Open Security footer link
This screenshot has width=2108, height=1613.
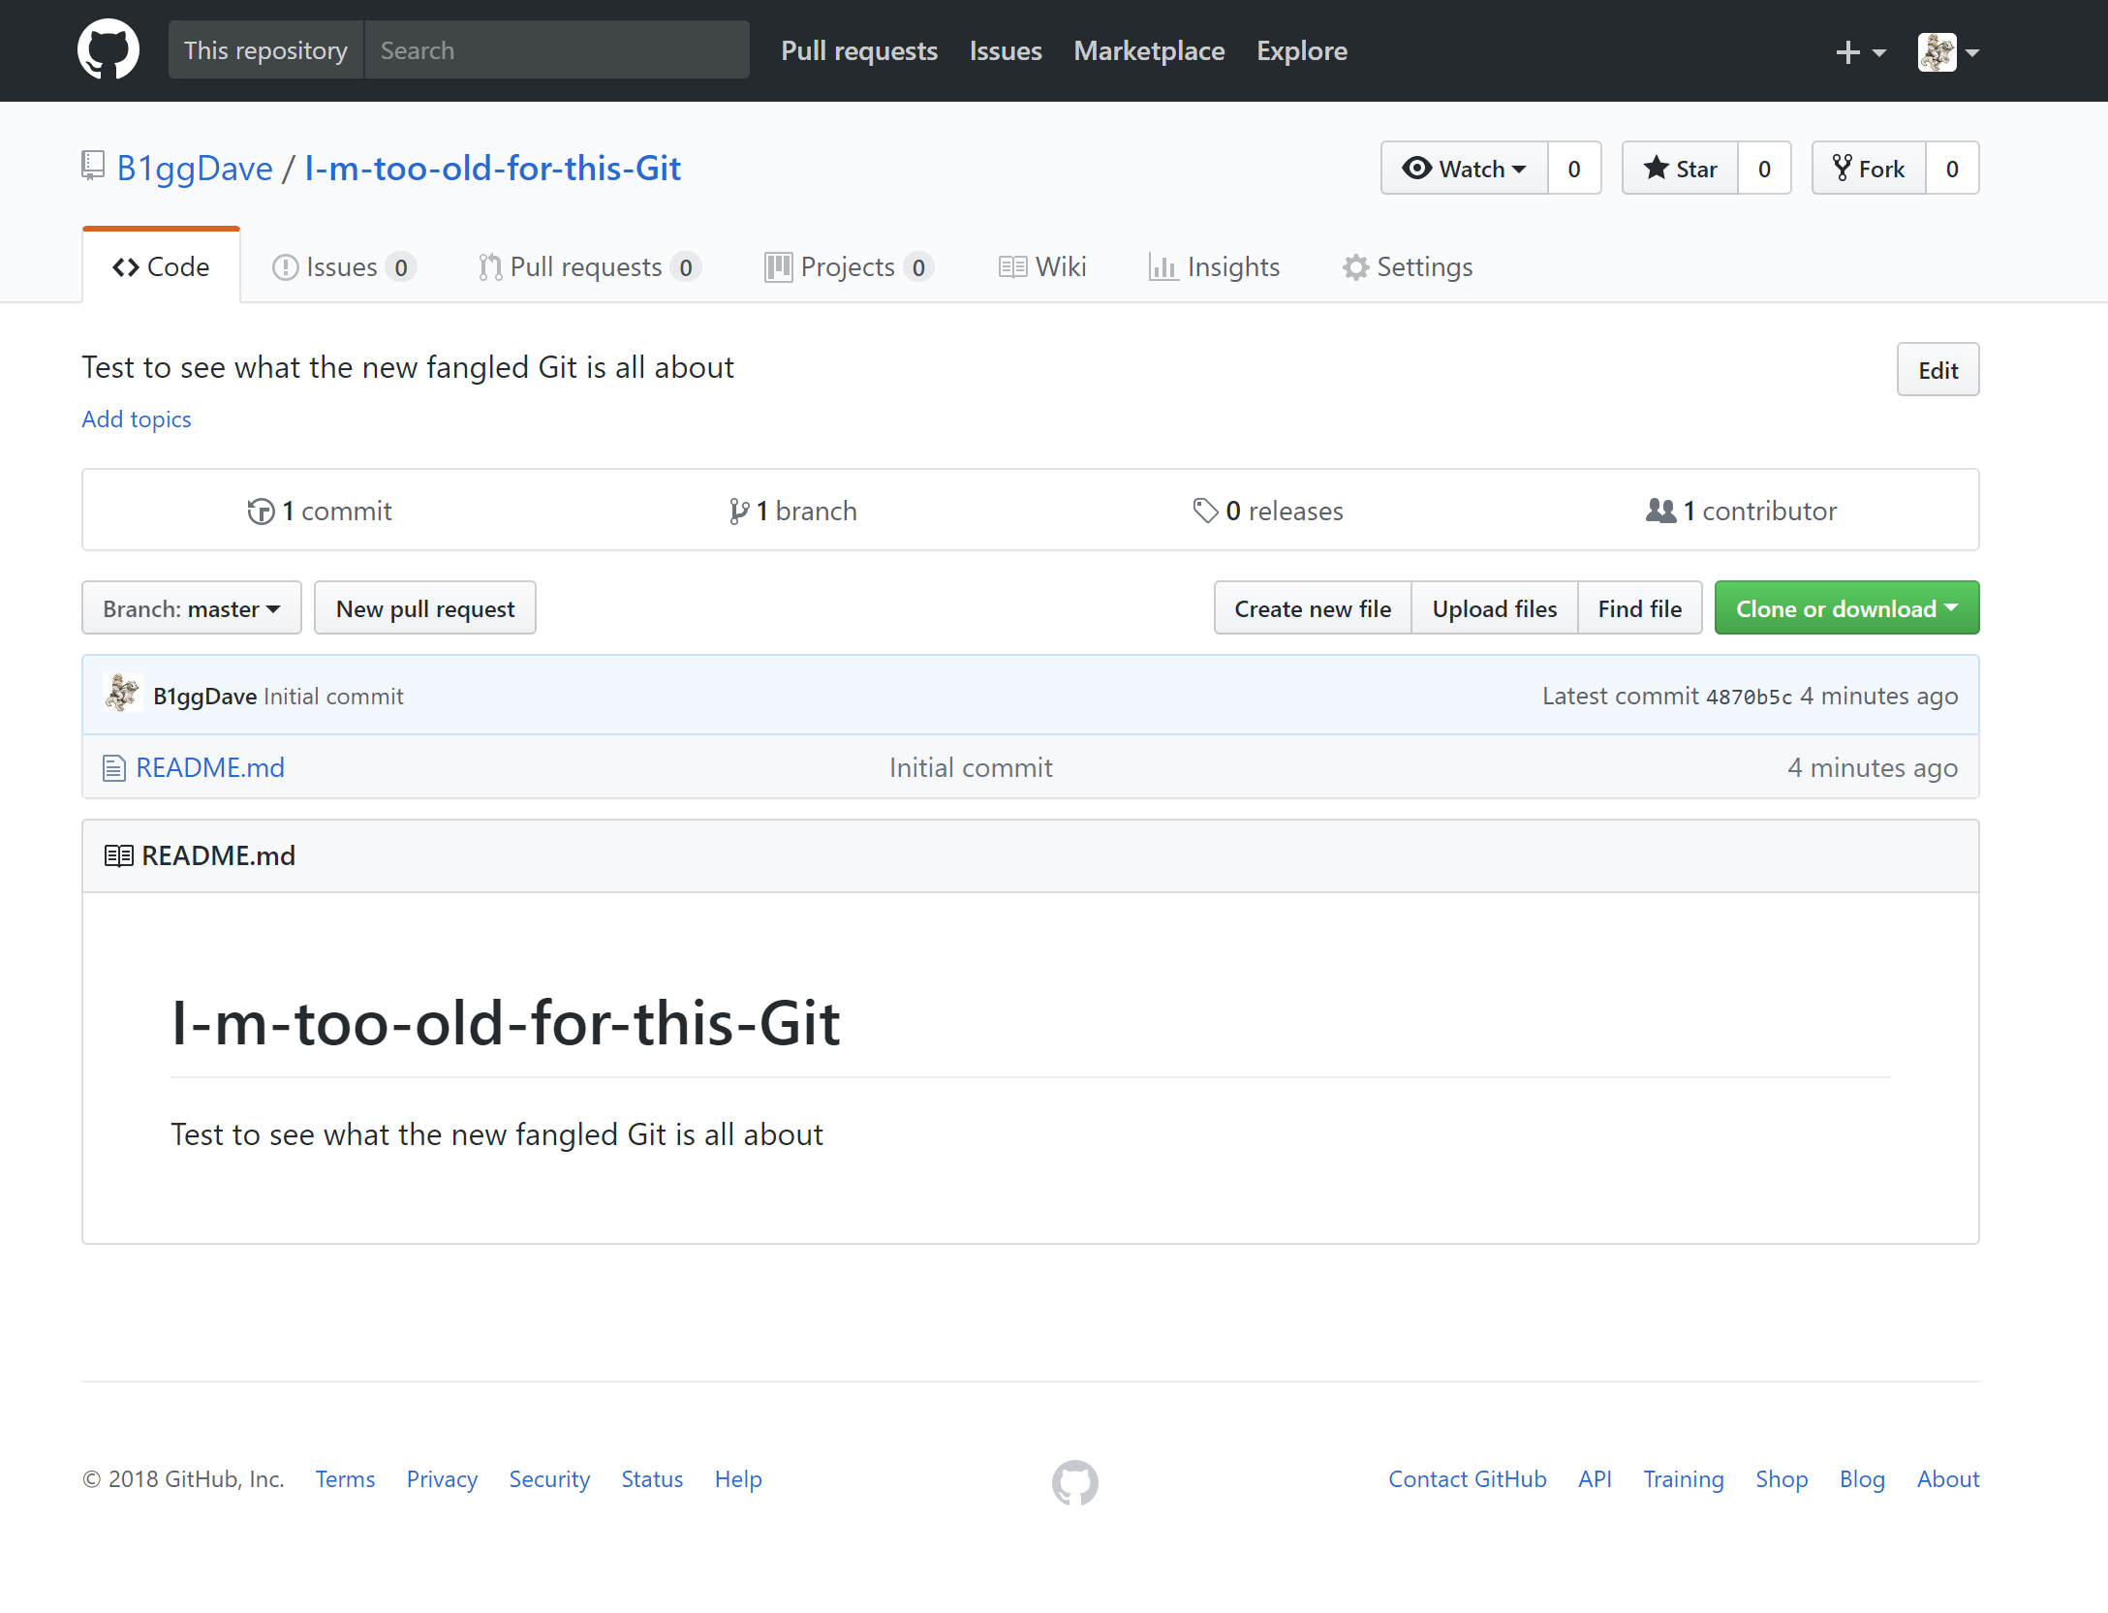549,1479
